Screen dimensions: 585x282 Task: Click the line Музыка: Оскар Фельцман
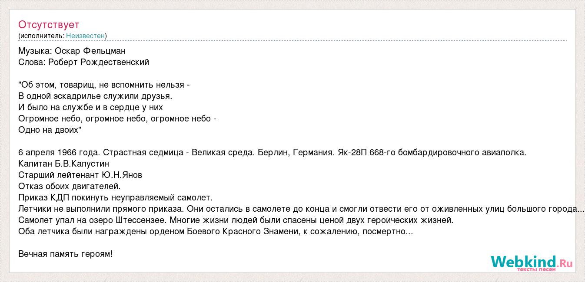tap(72, 51)
